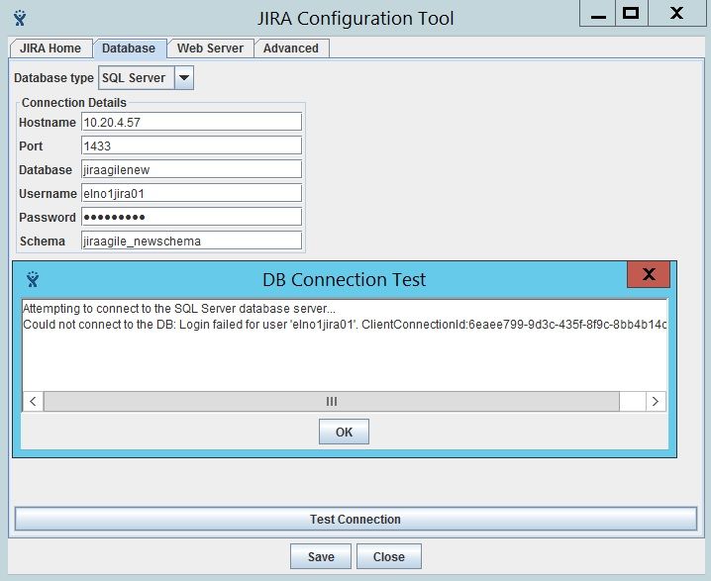Select the SQL Server combo box
The height and width of the screenshot is (581, 711).
146,77
